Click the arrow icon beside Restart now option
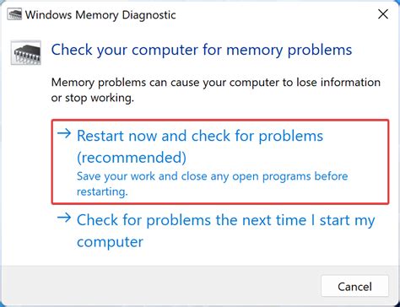This screenshot has height=307, width=400. 64,134
